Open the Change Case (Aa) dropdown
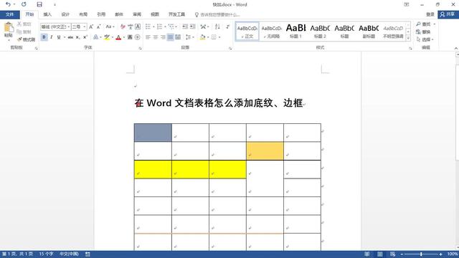 pyautogui.click(x=110, y=27)
